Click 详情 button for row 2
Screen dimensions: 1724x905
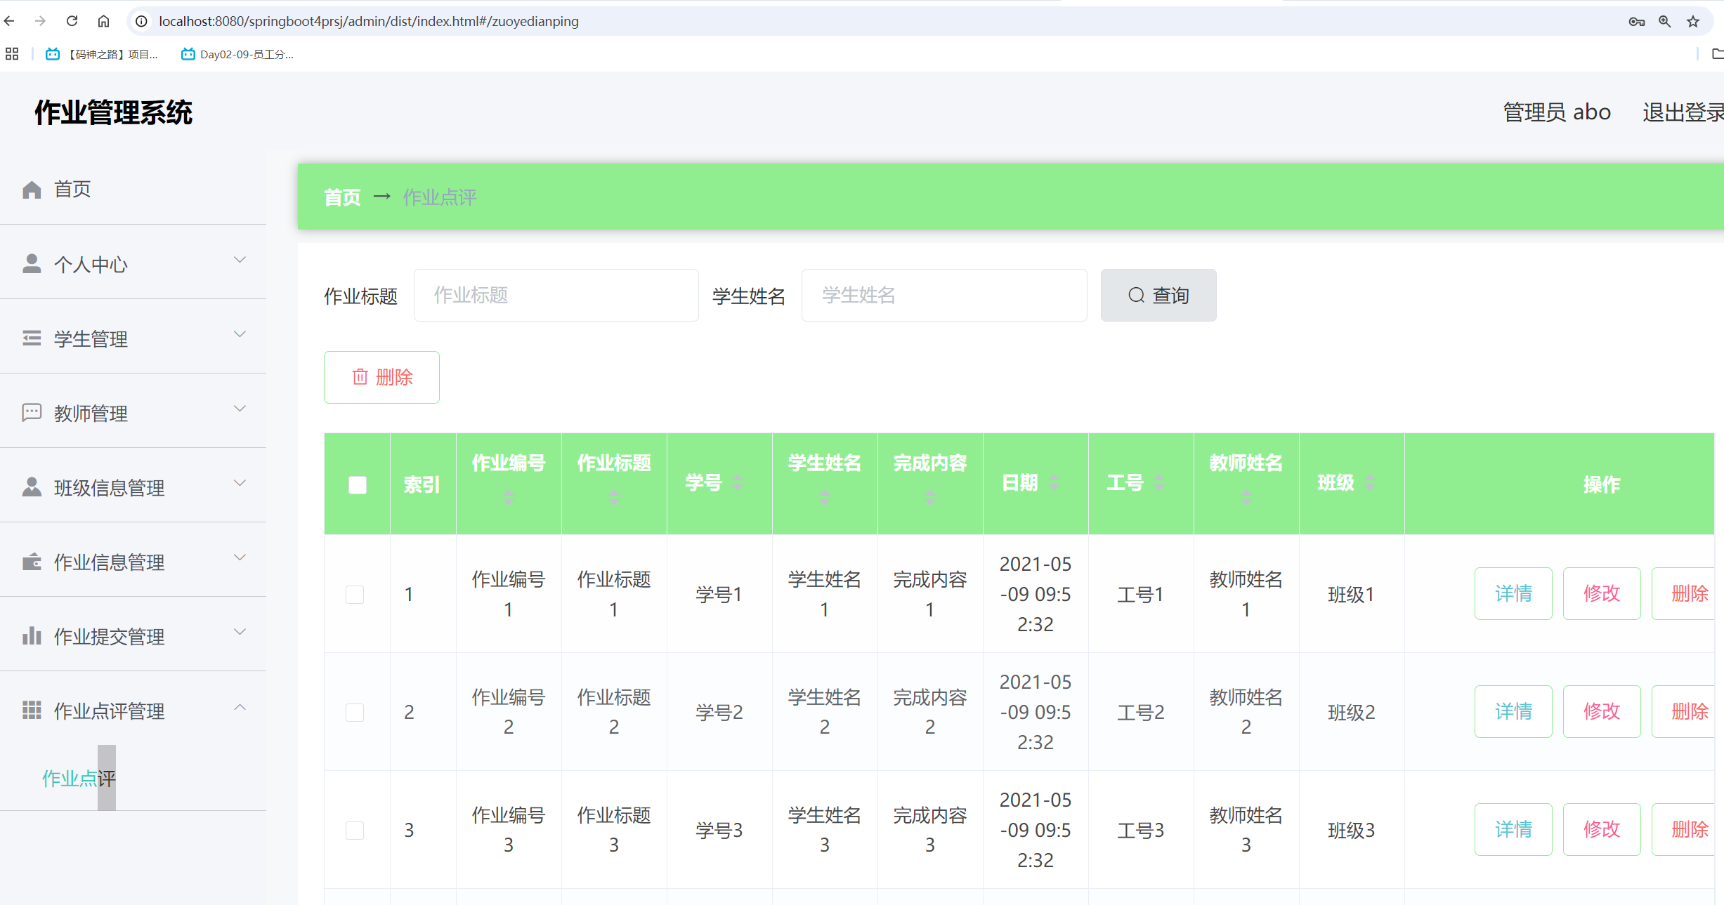coord(1513,712)
